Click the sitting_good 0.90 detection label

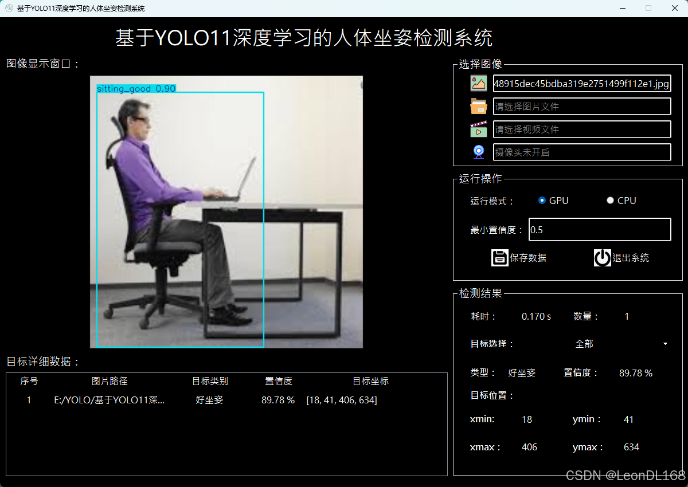click(136, 88)
